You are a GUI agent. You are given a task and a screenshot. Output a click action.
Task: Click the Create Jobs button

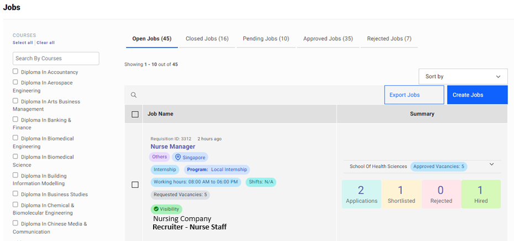click(x=478, y=95)
